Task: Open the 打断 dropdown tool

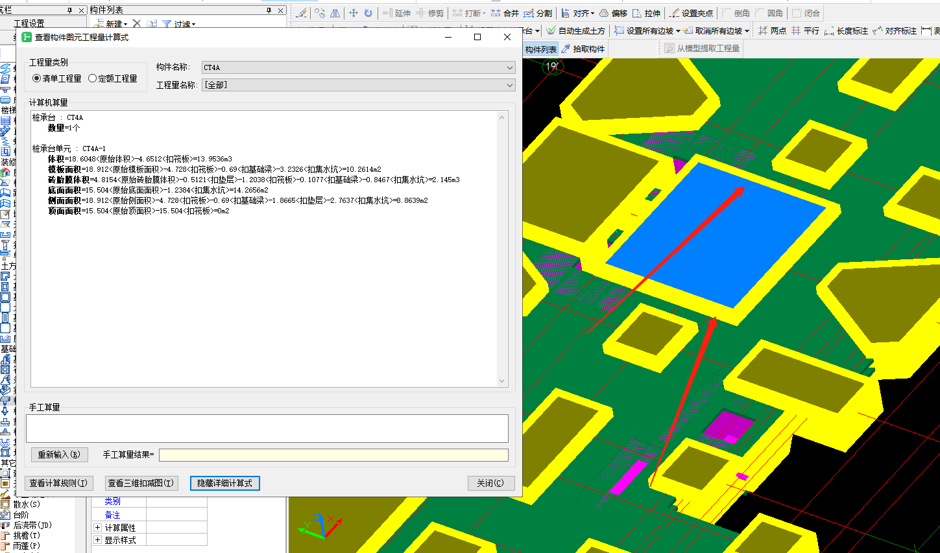Action: click(469, 13)
